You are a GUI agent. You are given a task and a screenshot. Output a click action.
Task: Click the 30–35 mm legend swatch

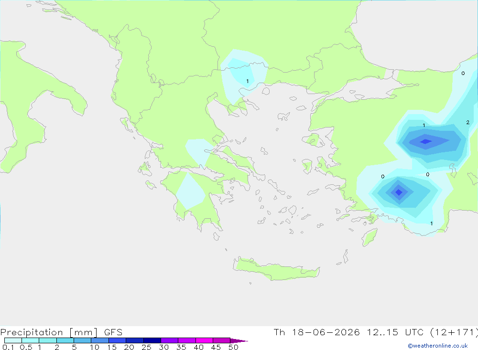170,340
